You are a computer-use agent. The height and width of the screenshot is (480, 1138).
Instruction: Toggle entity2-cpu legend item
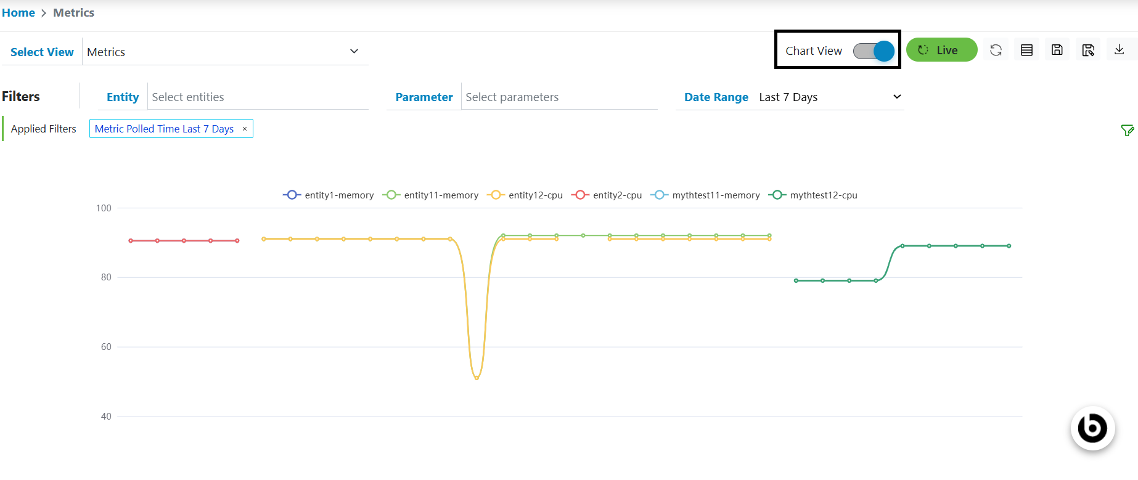[607, 195]
